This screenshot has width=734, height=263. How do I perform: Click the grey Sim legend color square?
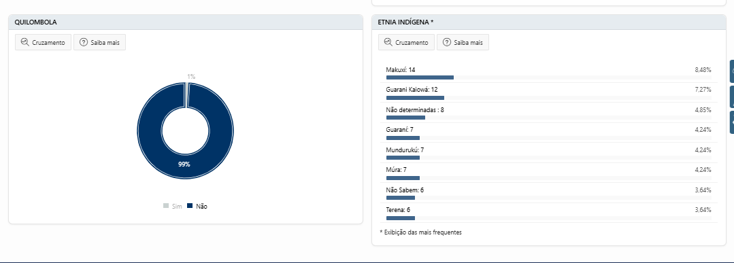pyautogui.click(x=166, y=206)
